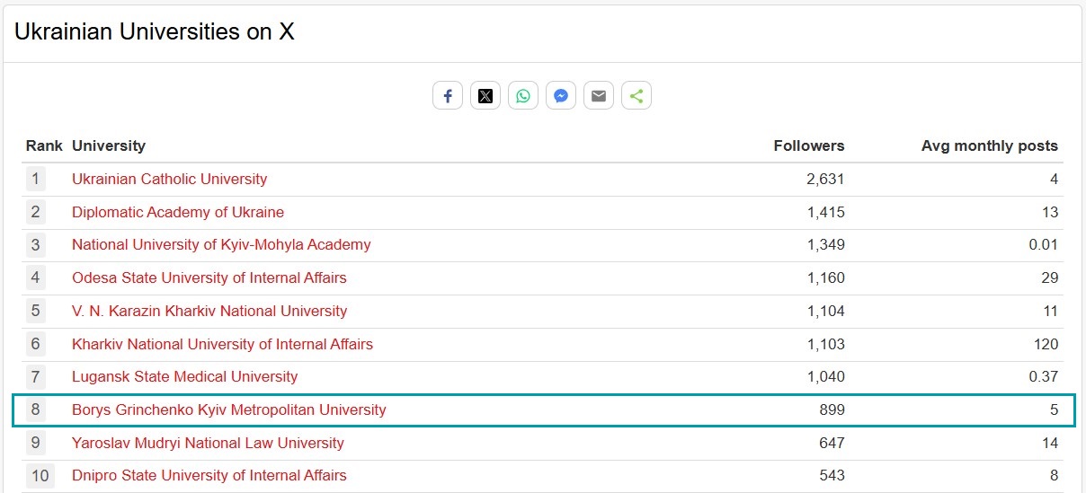Viewport: 1086px width, 493px height.
Task: Share page by email icon
Action: (599, 96)
